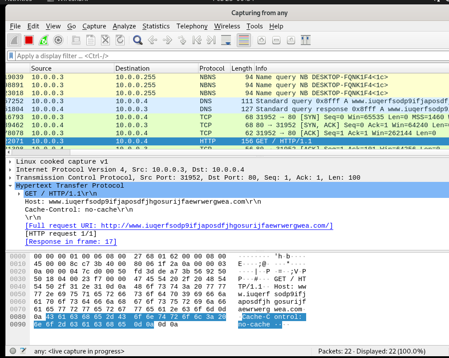Click the find packet magnifier icon
Viewport: 449px width, 358px height.
click(138, 40)
